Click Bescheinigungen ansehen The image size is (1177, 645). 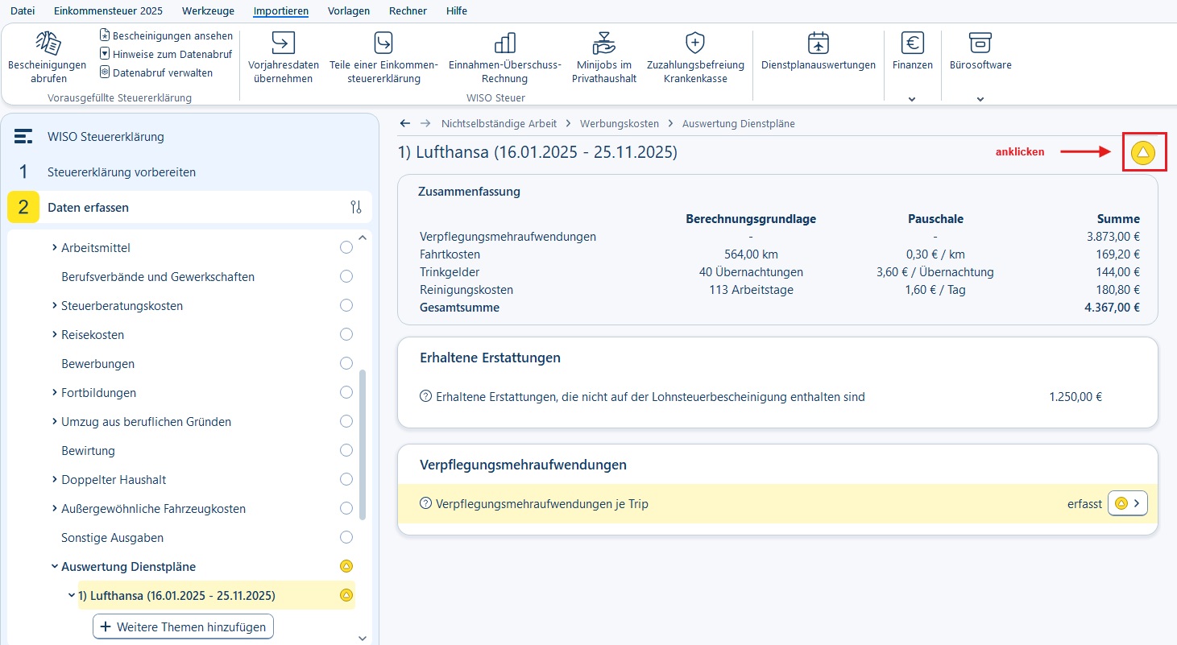(x=166, y=35)
